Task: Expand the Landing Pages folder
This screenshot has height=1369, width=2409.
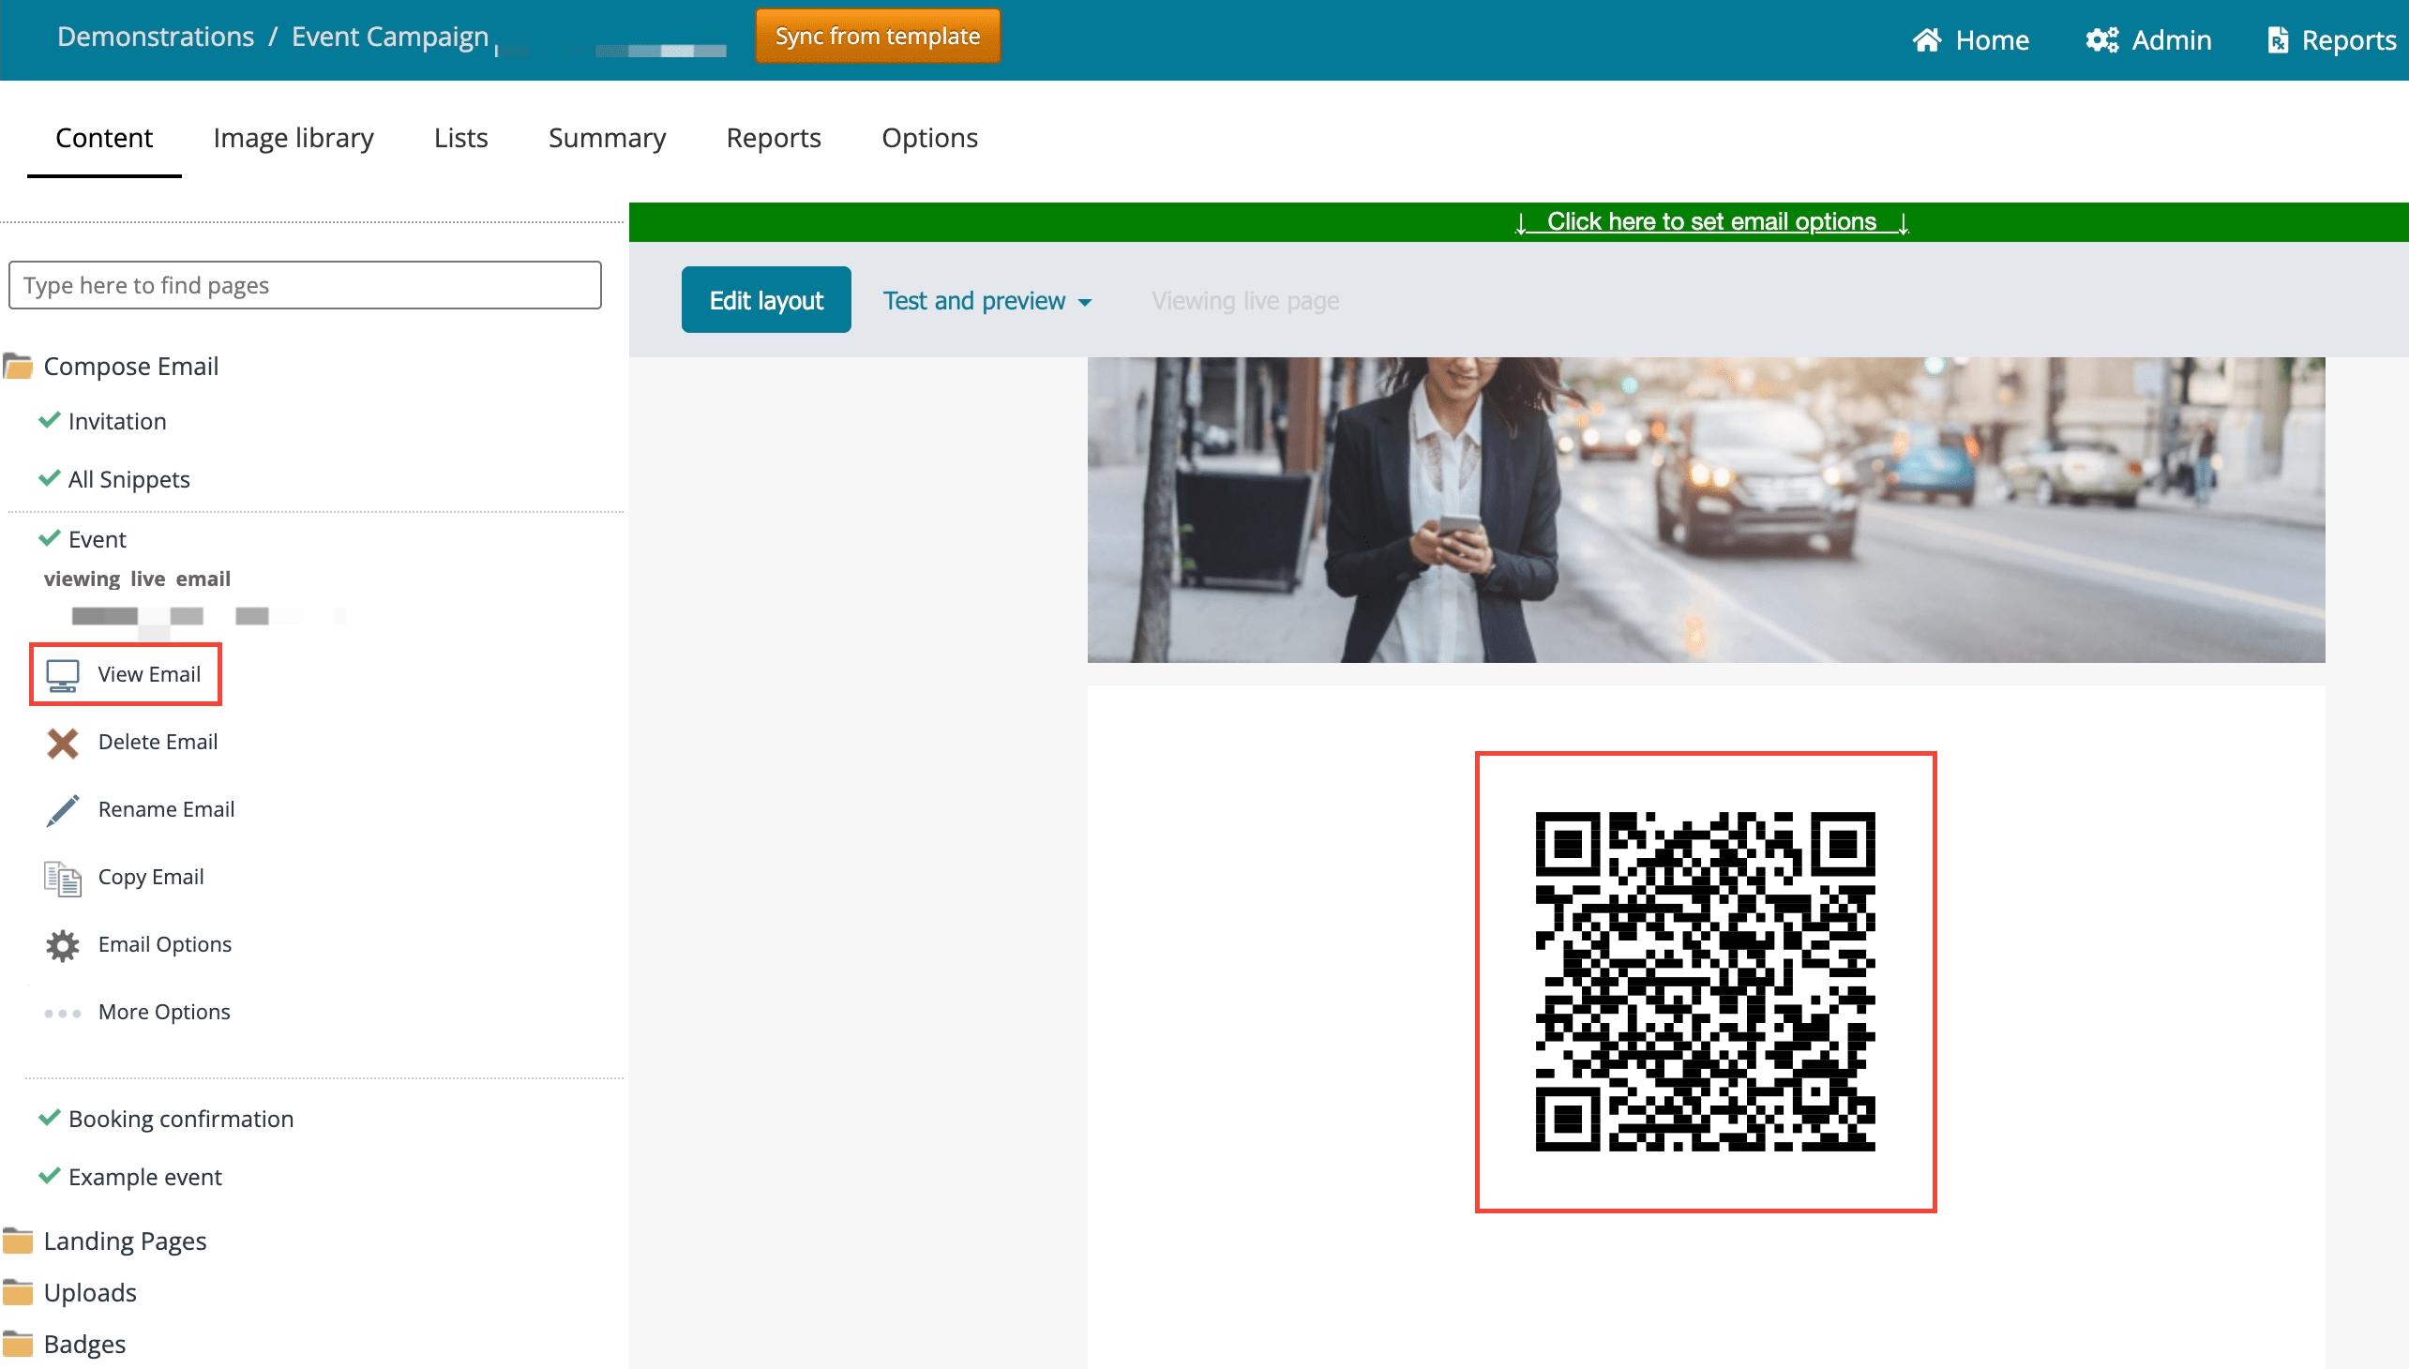Action: click(x=124, y=1241)
